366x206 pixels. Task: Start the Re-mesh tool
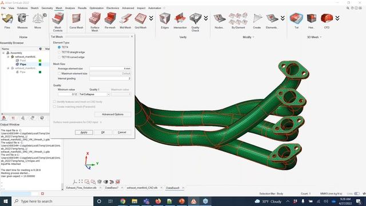pos(110,21)
